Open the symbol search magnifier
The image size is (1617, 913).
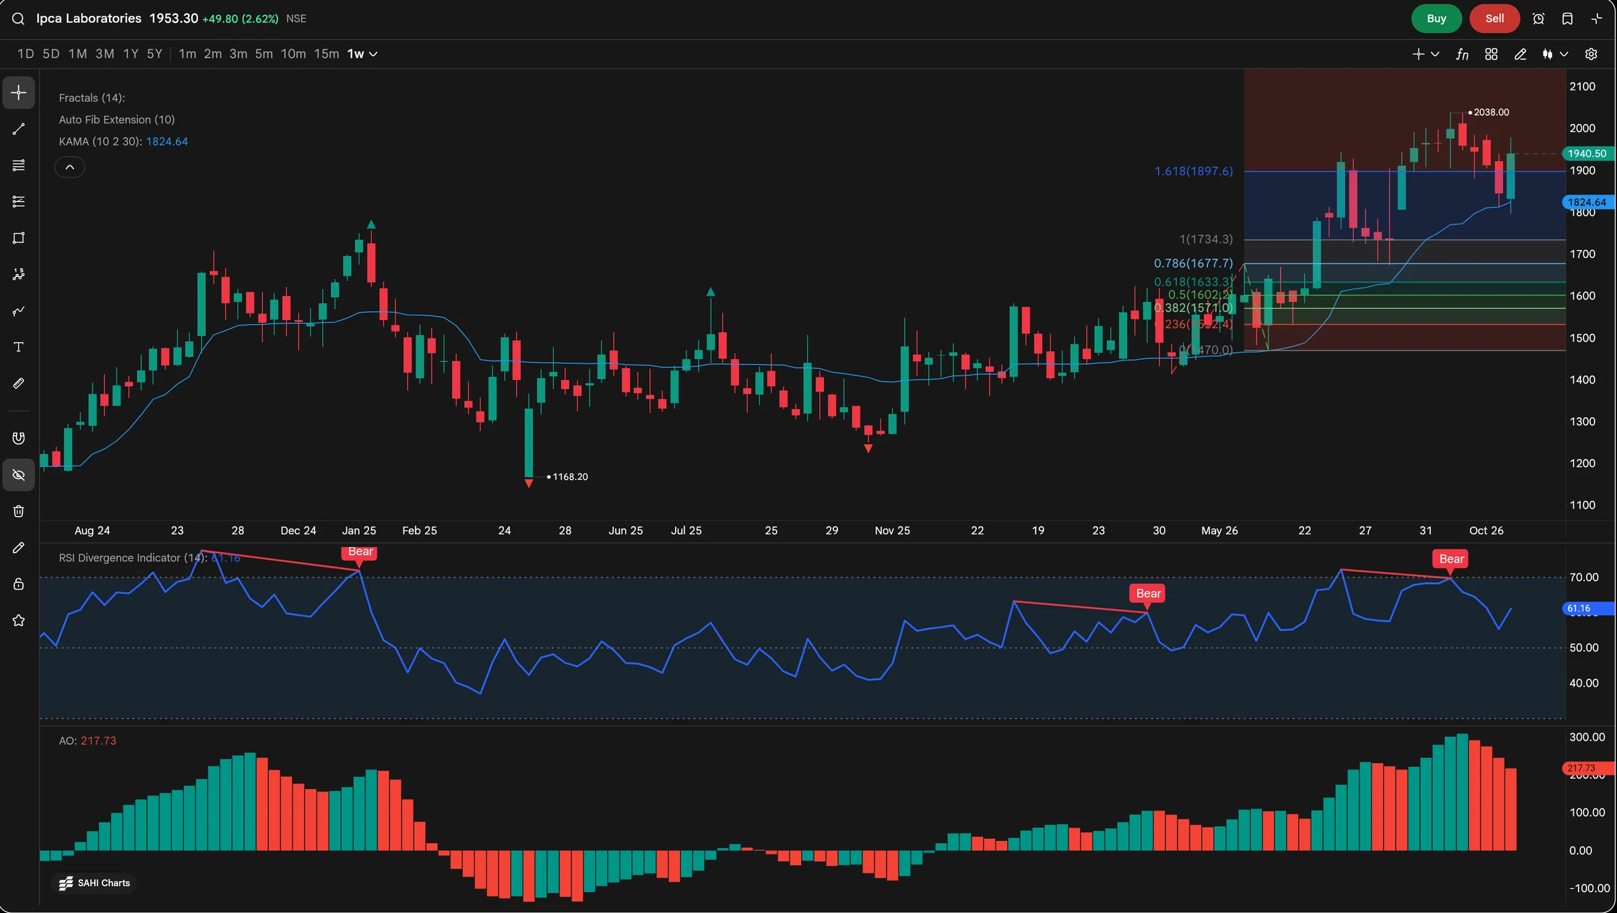[18, 19]
